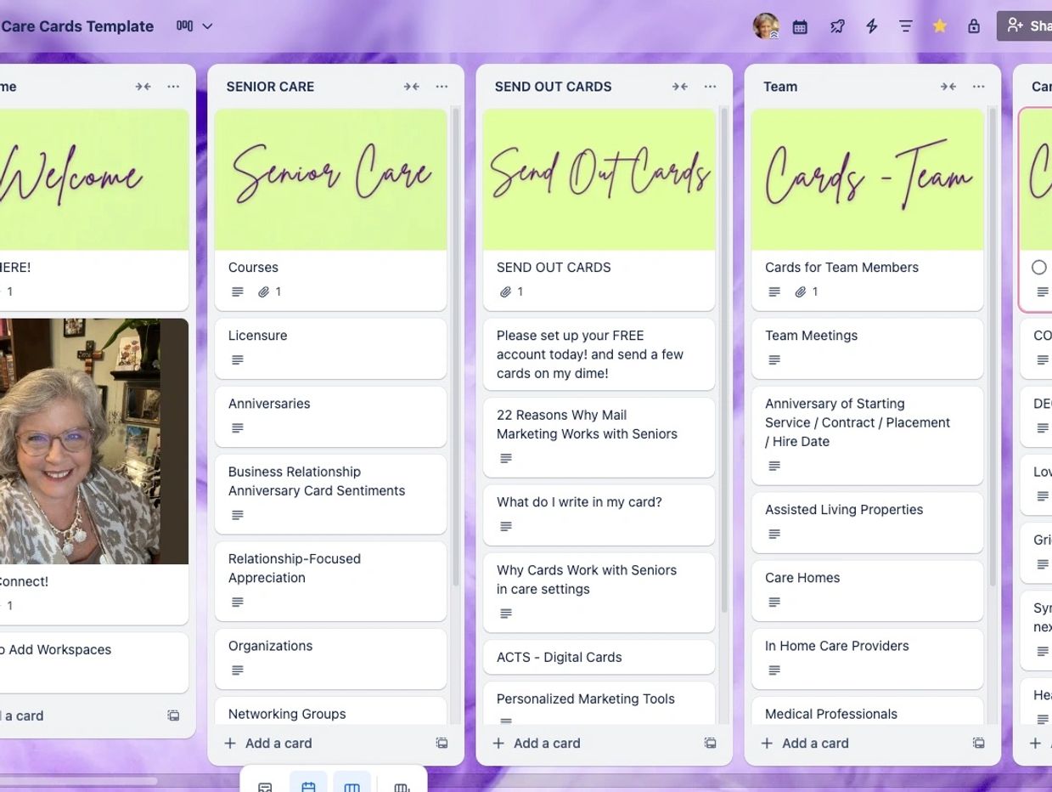Click the lock visibility icon
The image size is (1052, 792).
click(974, 26)
